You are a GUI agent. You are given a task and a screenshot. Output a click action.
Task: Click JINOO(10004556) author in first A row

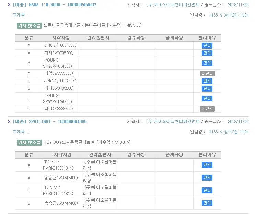coord(60,45)
